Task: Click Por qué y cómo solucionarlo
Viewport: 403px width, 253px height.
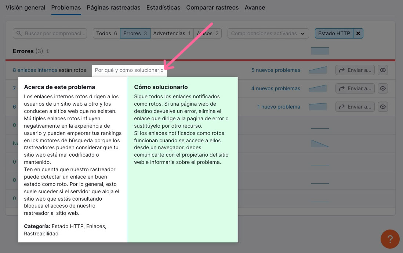Action: pos(129,70)
